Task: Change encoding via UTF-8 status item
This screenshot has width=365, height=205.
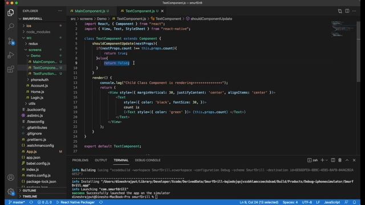Action: click(307, 202)
